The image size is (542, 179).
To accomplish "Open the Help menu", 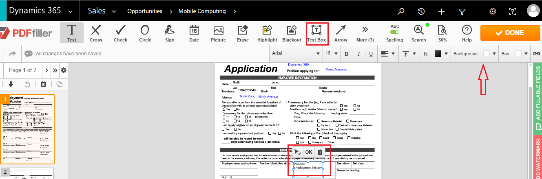I will [x=467, y=33].
